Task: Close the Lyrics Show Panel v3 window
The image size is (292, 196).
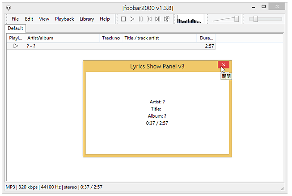Action: pos(224,64)
